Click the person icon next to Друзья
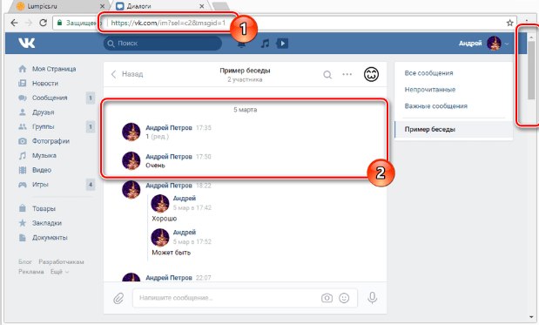The height and width of the screenshot is (325, 539). tap(23, 112)
